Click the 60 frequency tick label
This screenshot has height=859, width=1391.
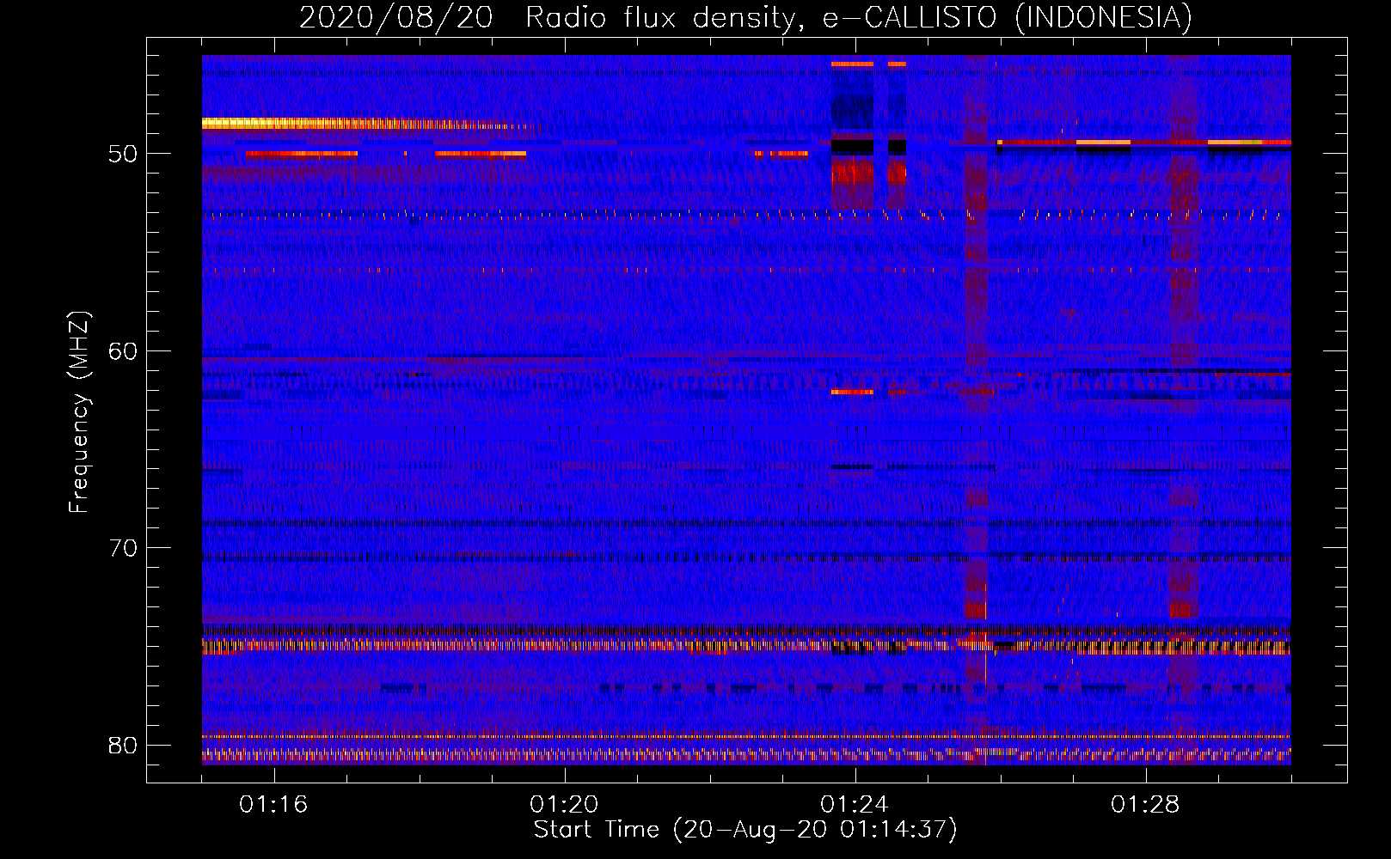tap(123, 351)
